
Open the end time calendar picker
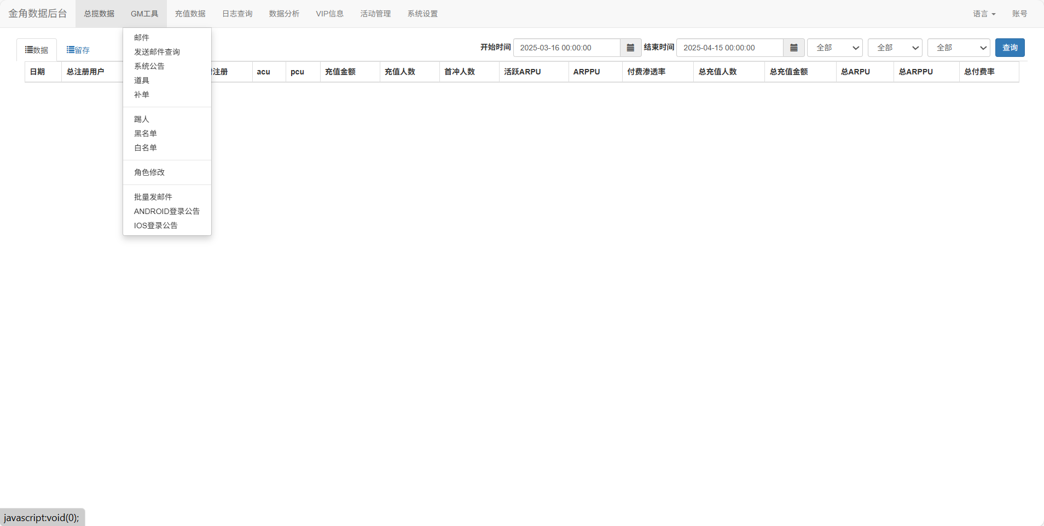click(x=794, y=48)
